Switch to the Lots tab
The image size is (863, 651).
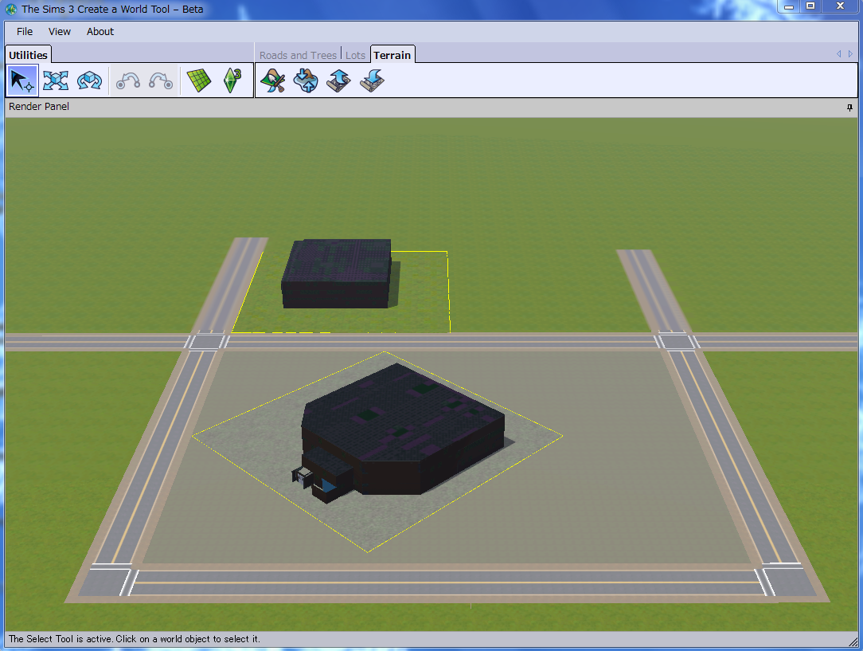355,55
